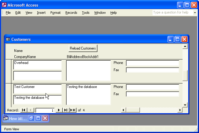Open the Help menu

(114, 13)
